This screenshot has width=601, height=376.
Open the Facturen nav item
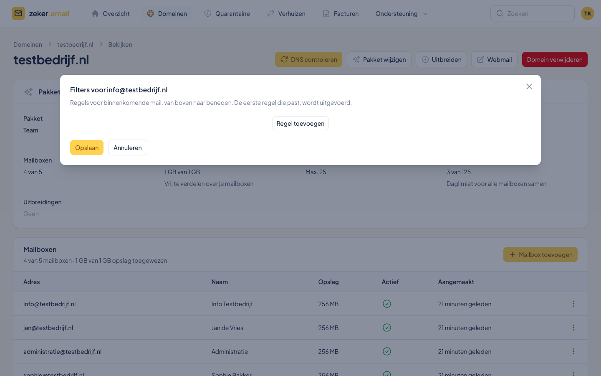coord(341,13)
